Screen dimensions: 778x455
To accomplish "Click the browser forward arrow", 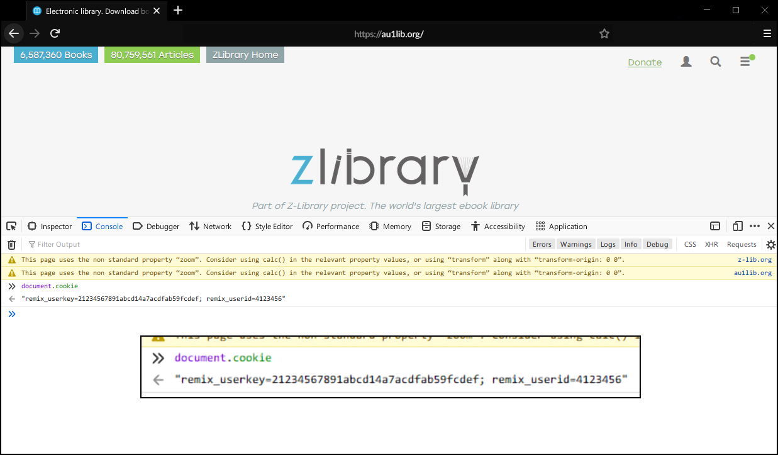I will coord(35,33).
